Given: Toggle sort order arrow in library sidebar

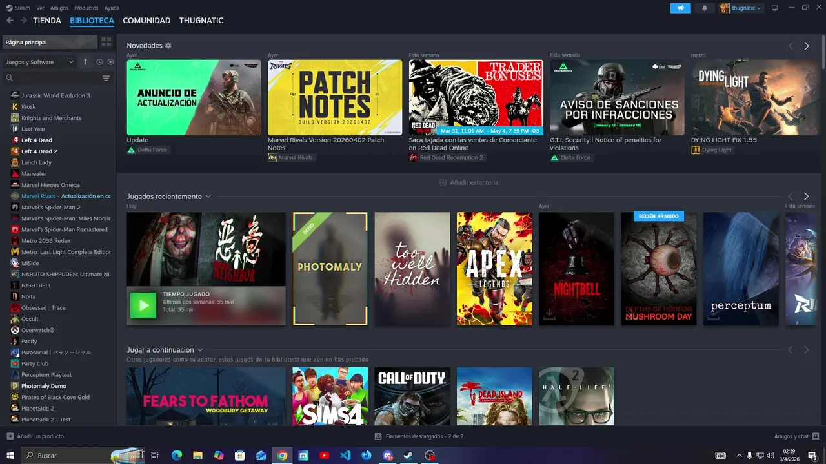Looking at the screenshot, I should [85, 62].
